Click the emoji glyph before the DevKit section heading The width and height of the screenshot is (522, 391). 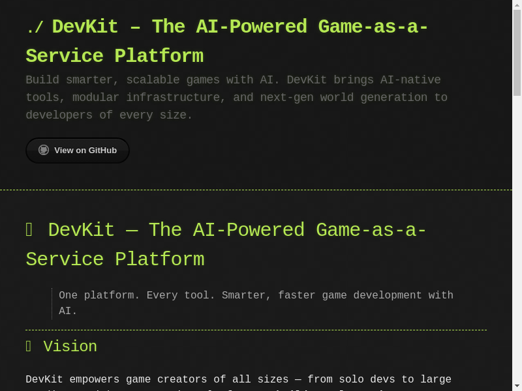(29, 230)
